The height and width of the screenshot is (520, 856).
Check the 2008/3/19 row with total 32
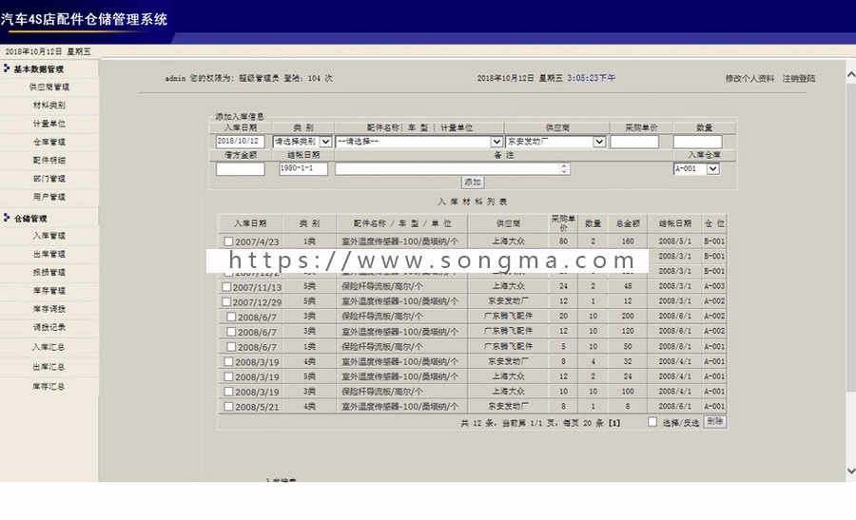[228, 361]
